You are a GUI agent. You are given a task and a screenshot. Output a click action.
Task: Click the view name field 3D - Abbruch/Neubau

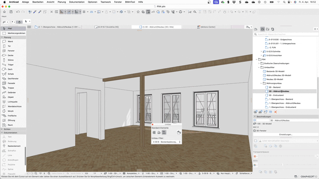coord(293,120)
